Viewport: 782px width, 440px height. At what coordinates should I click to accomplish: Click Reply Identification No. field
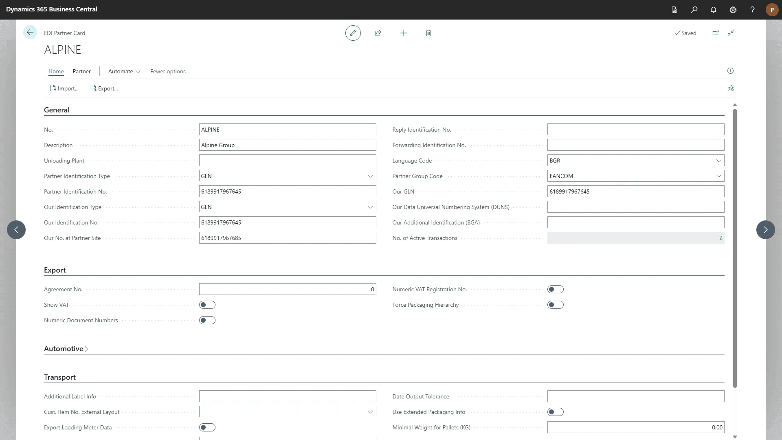click(636, 130)
